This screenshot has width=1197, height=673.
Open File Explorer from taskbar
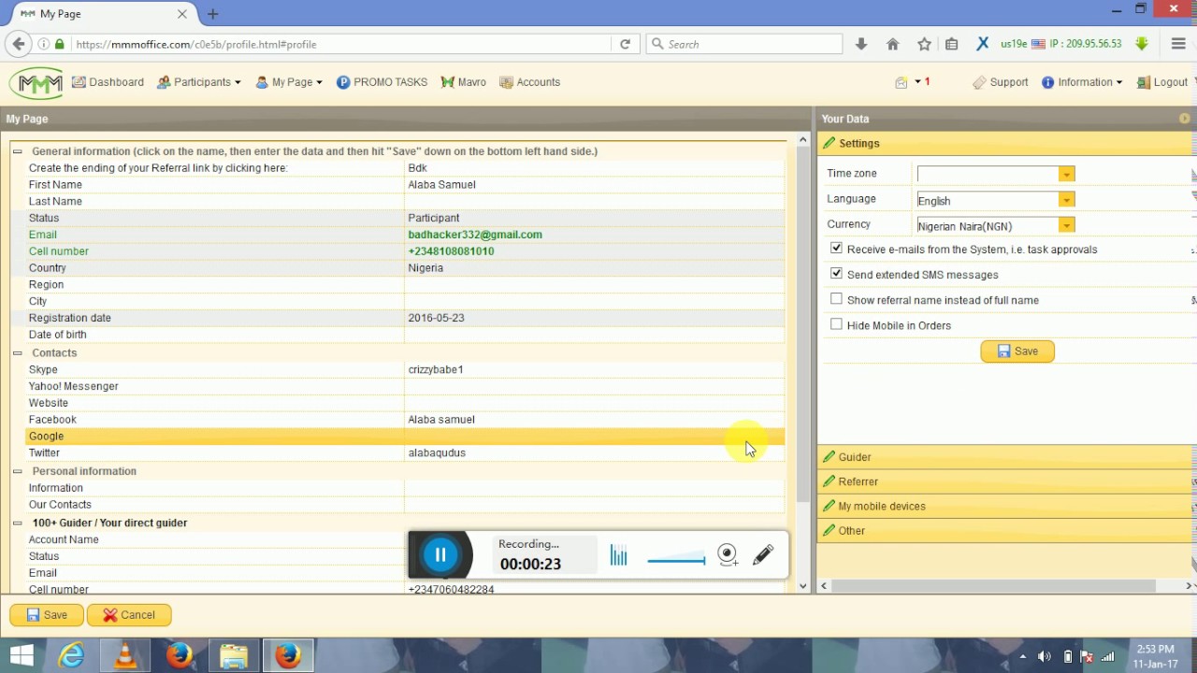(x=234, y=656)
